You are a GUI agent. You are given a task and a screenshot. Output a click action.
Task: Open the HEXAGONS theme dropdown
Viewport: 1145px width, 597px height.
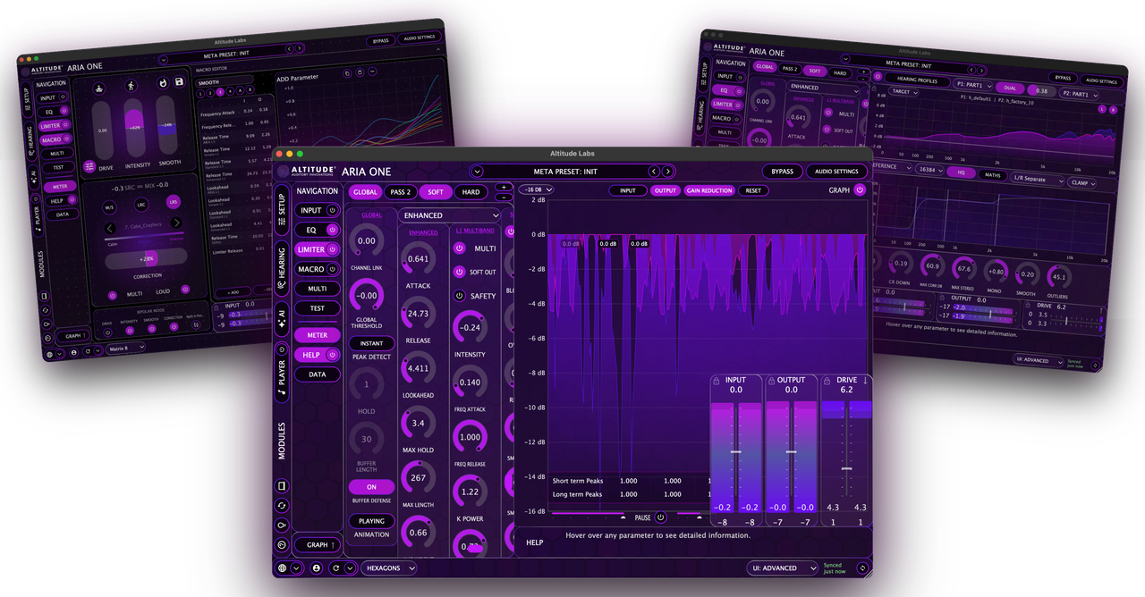tap(389, 568)
